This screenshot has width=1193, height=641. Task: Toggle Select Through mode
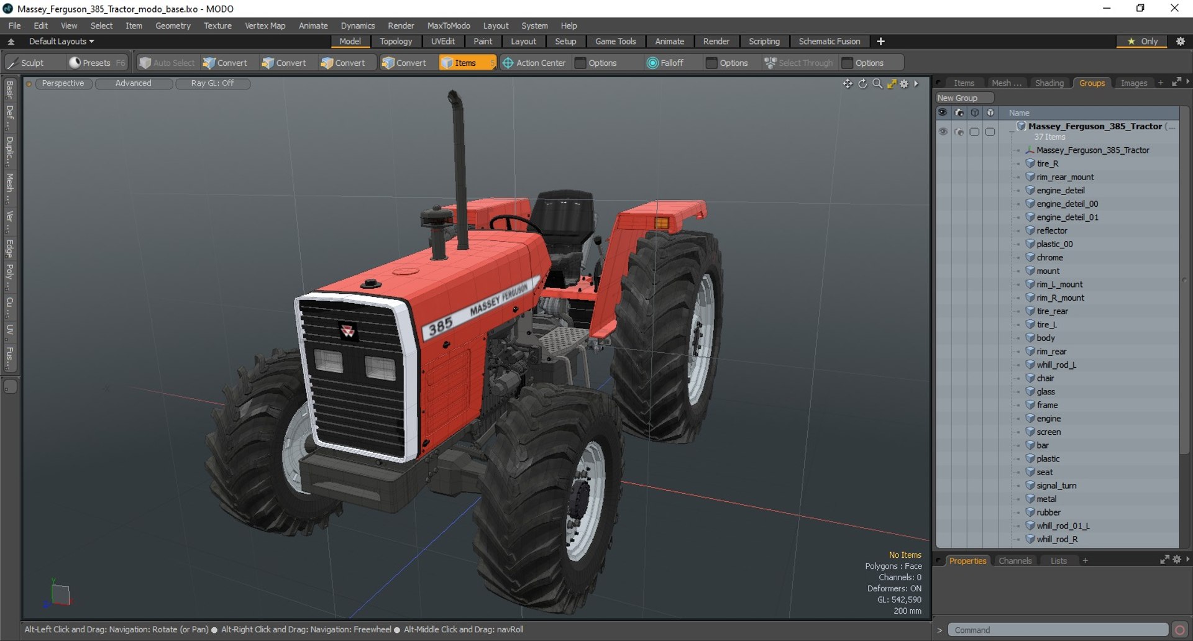798,63
